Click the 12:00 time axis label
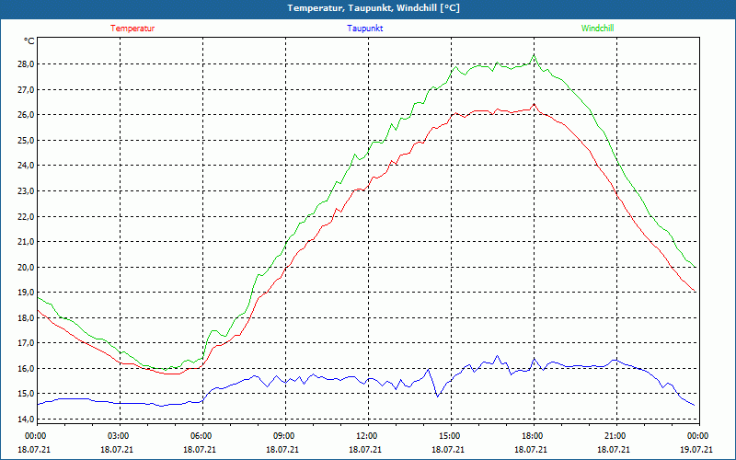Screen dimensions: 736x460 (x=366, y=436)
